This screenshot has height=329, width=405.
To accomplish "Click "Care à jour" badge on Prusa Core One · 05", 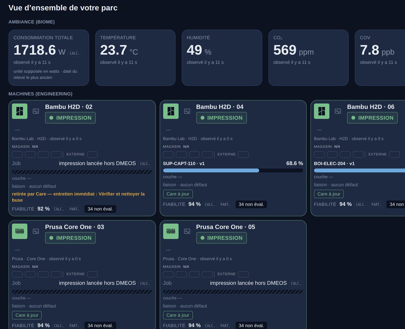I will (x=178, y=315).
